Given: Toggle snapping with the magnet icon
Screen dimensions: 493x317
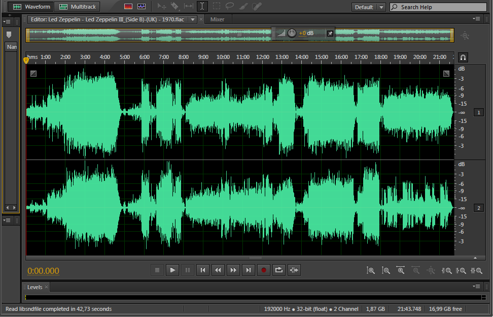Looking at the screenshot, I should coord(463,57).
